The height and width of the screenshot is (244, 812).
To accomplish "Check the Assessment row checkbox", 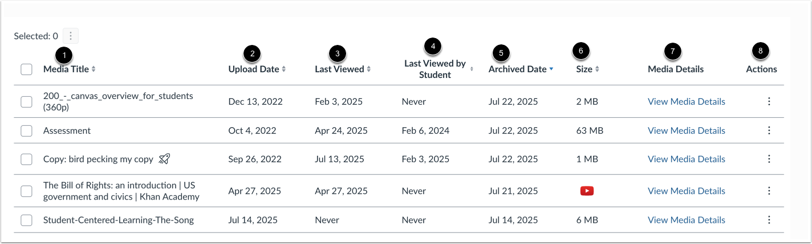I will pyautogui.click(x=26, y=131).
